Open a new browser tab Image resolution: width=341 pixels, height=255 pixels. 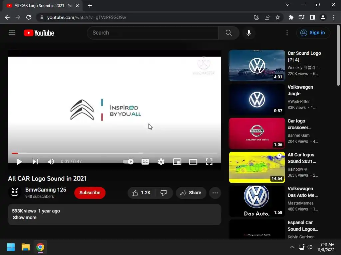90,6
